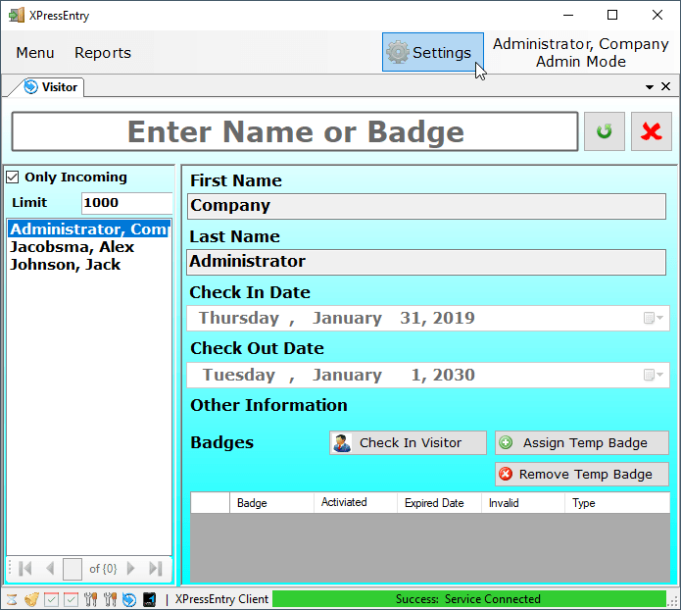Click the left check-mark calendar status icon
The height and width of the screenshot is (610, 681).
coord(51,599)
